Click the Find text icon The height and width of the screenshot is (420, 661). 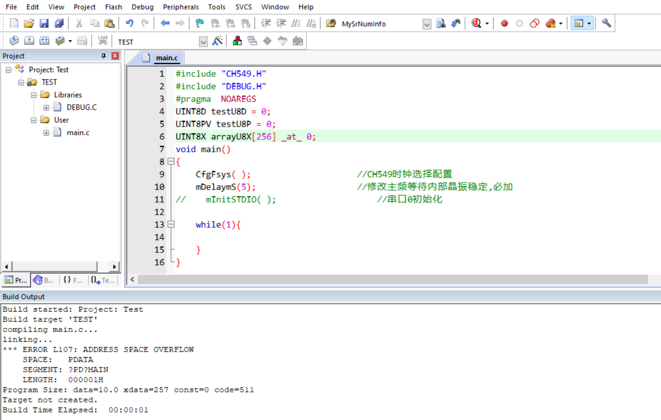[x=441, y=24]
